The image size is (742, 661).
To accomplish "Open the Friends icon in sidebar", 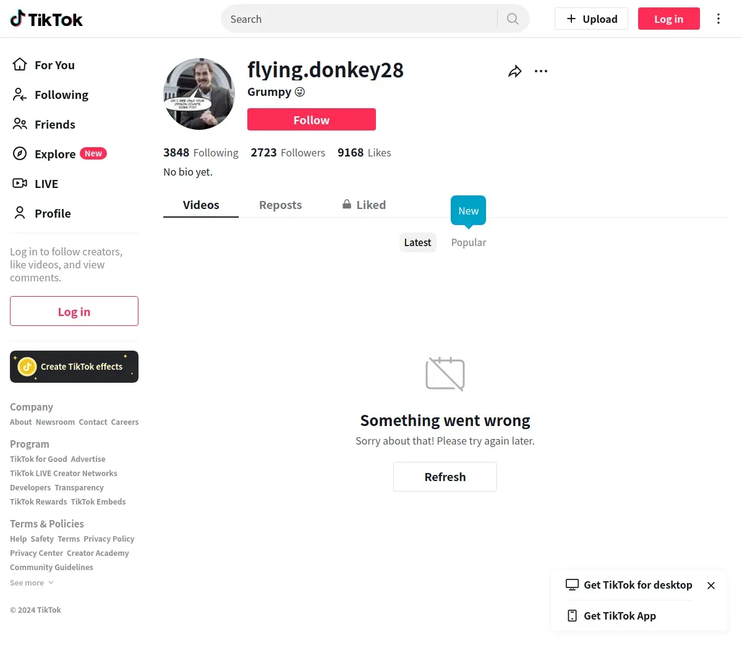I will pyautogui.click(x=20, y=124).
